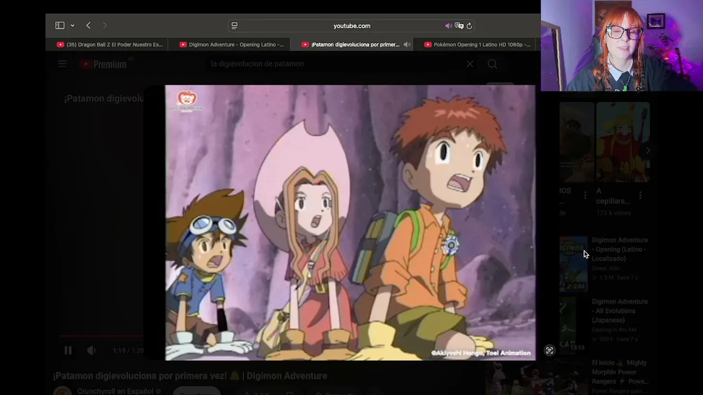Click the screen capture icon beside the video

(549, 351)
